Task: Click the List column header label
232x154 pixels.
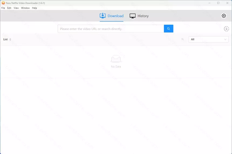Action: (5, 39)
